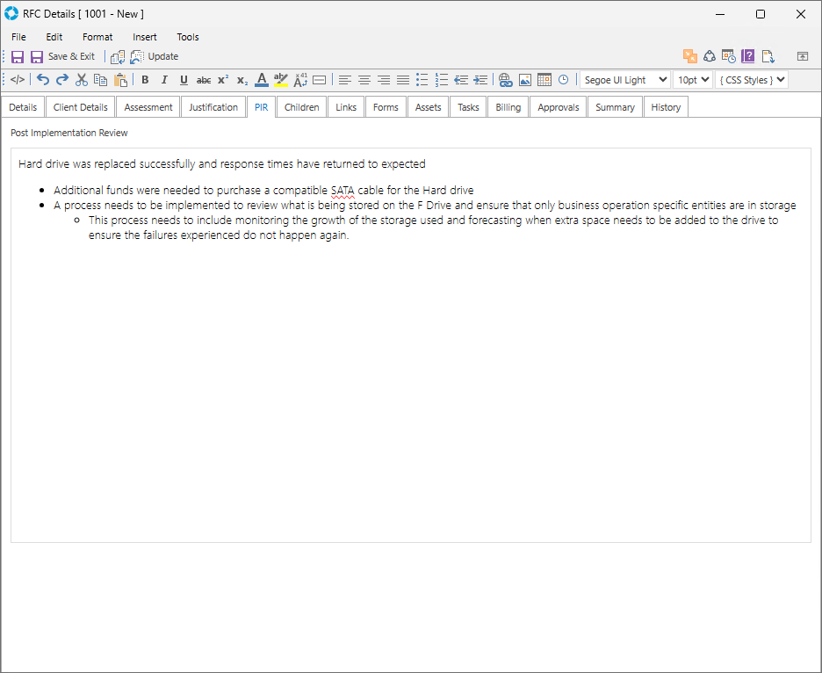Insert a table using the grid icon
Viewport: 822px width, 673px height.
tap(544, 80)
